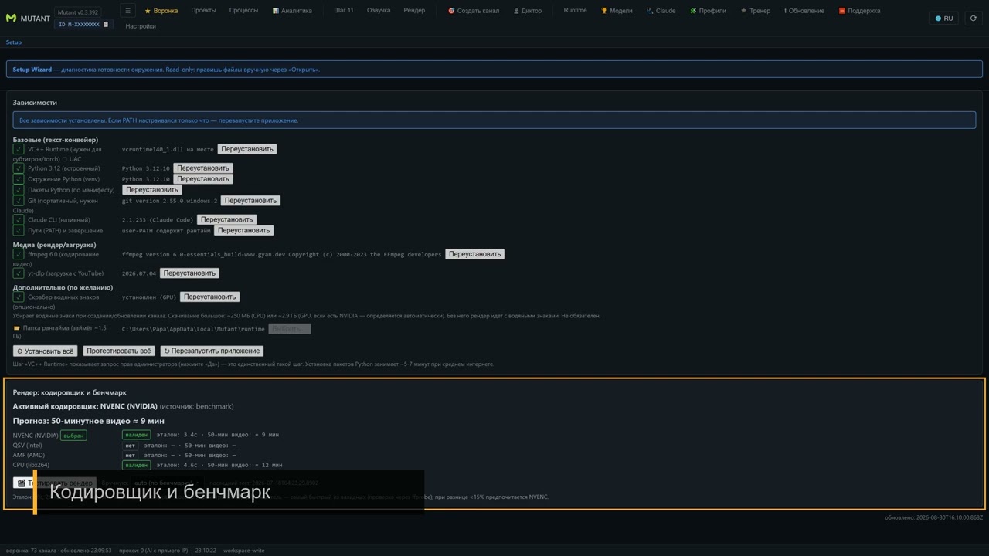Click the ID M-XXXXXXXX text
This screenshot has height=556, width=989.
79,25
